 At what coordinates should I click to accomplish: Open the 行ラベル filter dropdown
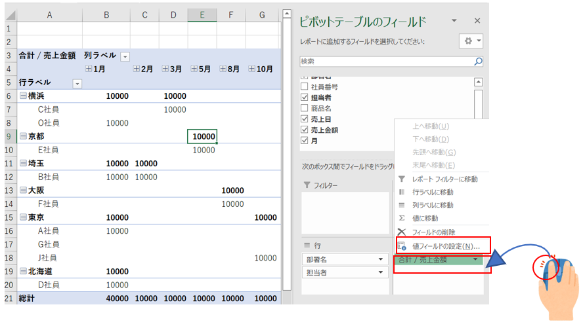pos(77,84)
